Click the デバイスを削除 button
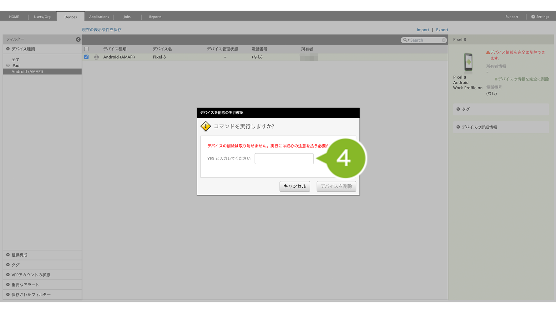This screenshot has height=313, width=556. click(336, 186)
